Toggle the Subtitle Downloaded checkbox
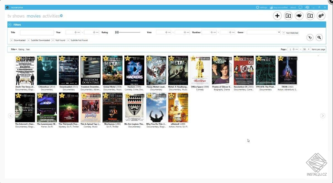This screenshot has width=333, height=183. coord(28,40)
